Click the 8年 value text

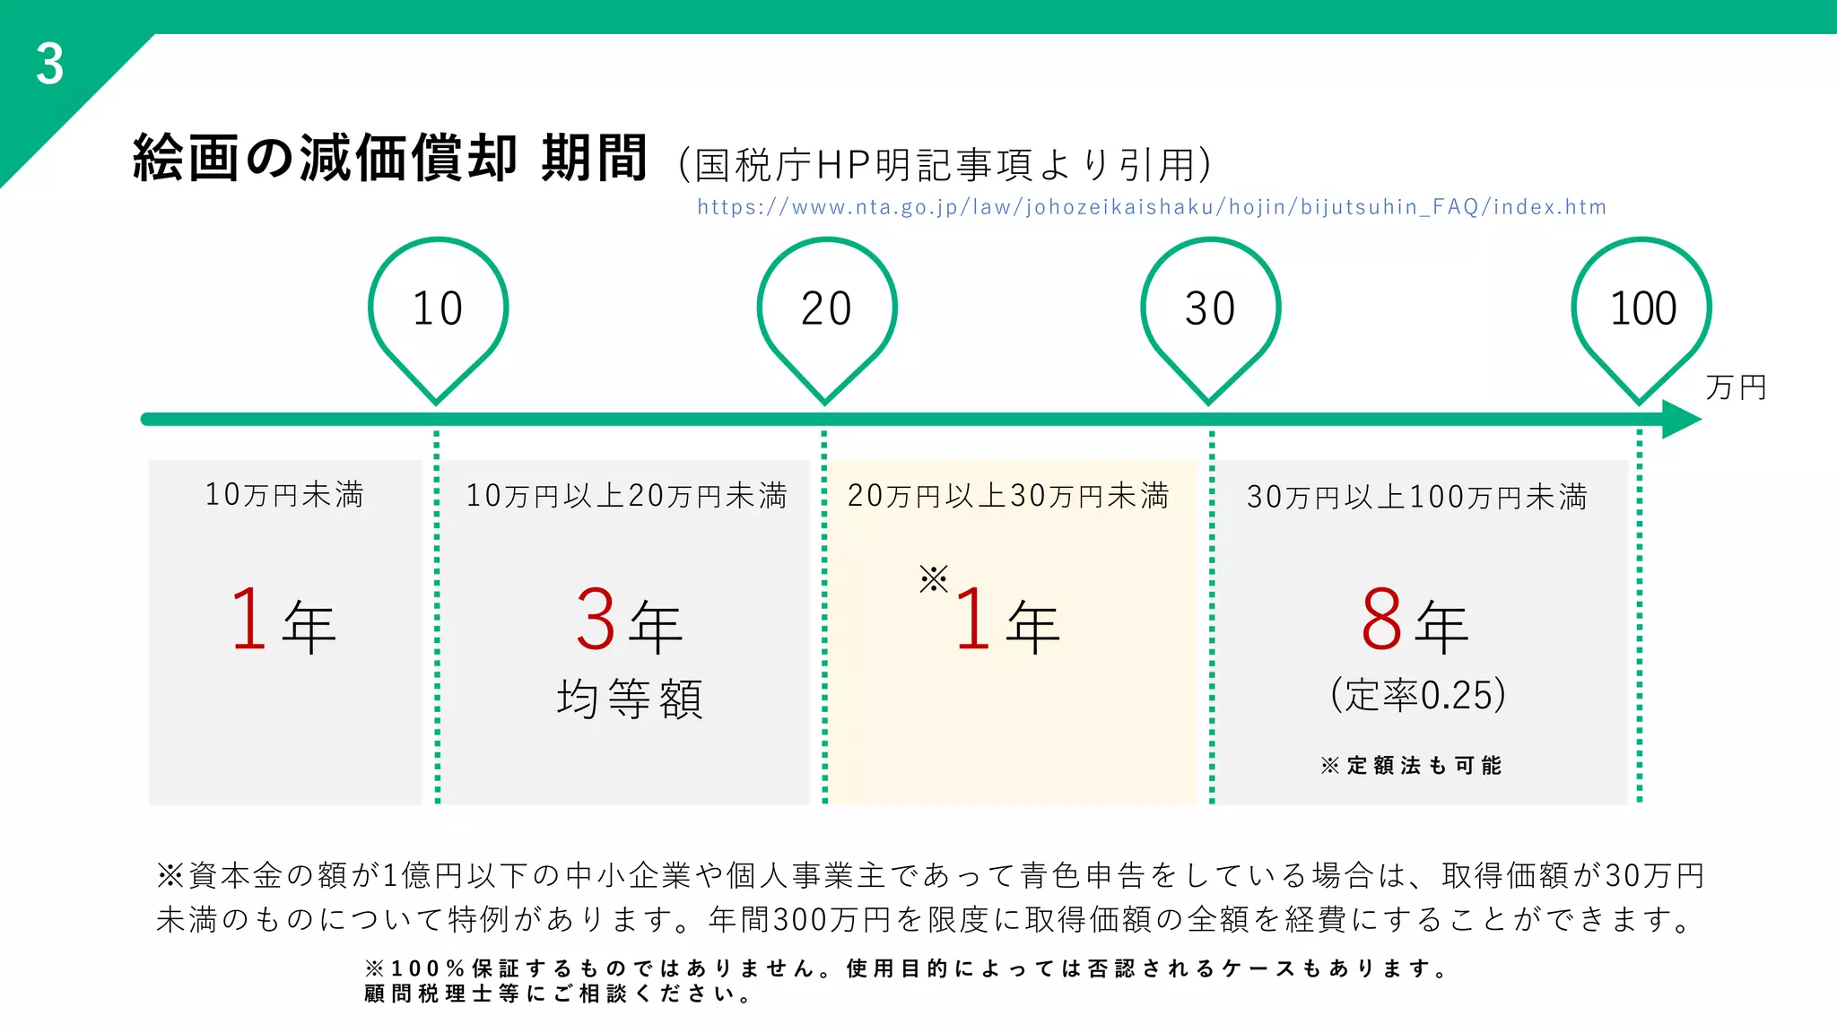pyautogui.click(x=1415, y=621)
